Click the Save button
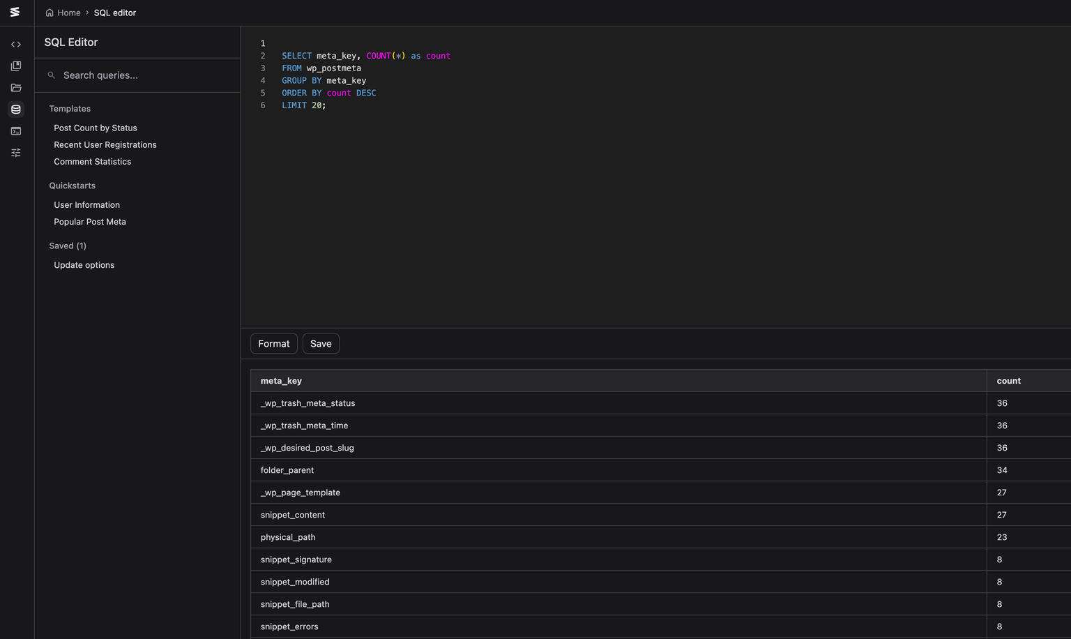Image resolution: width=1071 pixels, height=639 pixels. [x=321, y=343]
